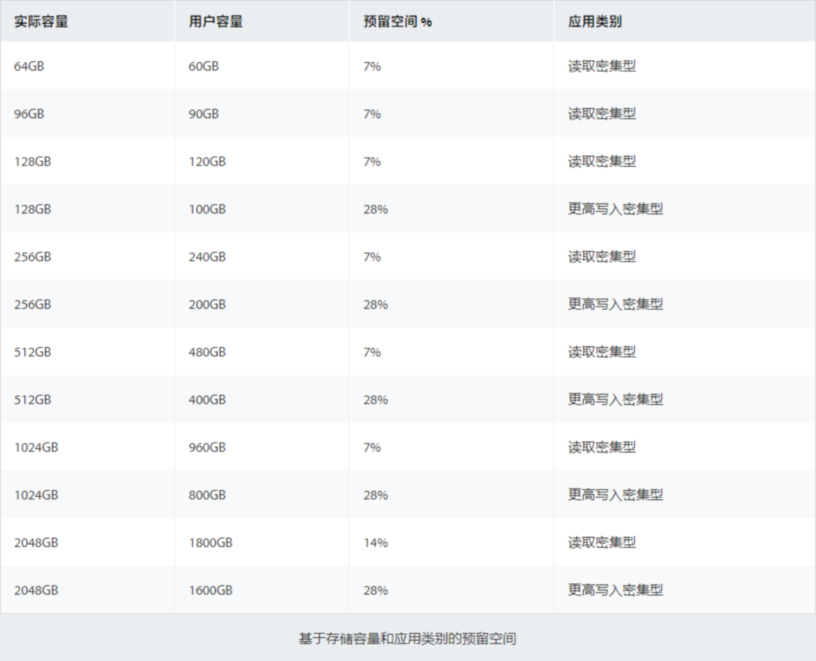Select the 240GB user capacity cell

click(x=203, y=256)
